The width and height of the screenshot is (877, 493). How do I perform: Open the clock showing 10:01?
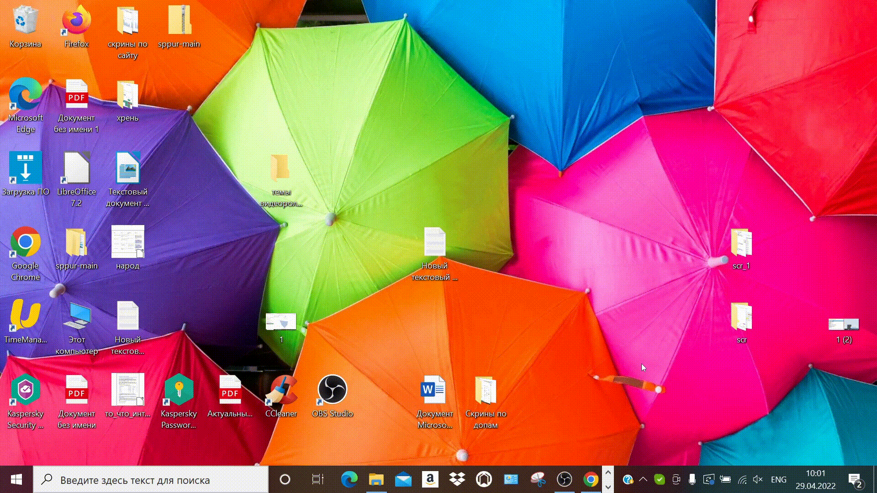click(x=816, y=479)
